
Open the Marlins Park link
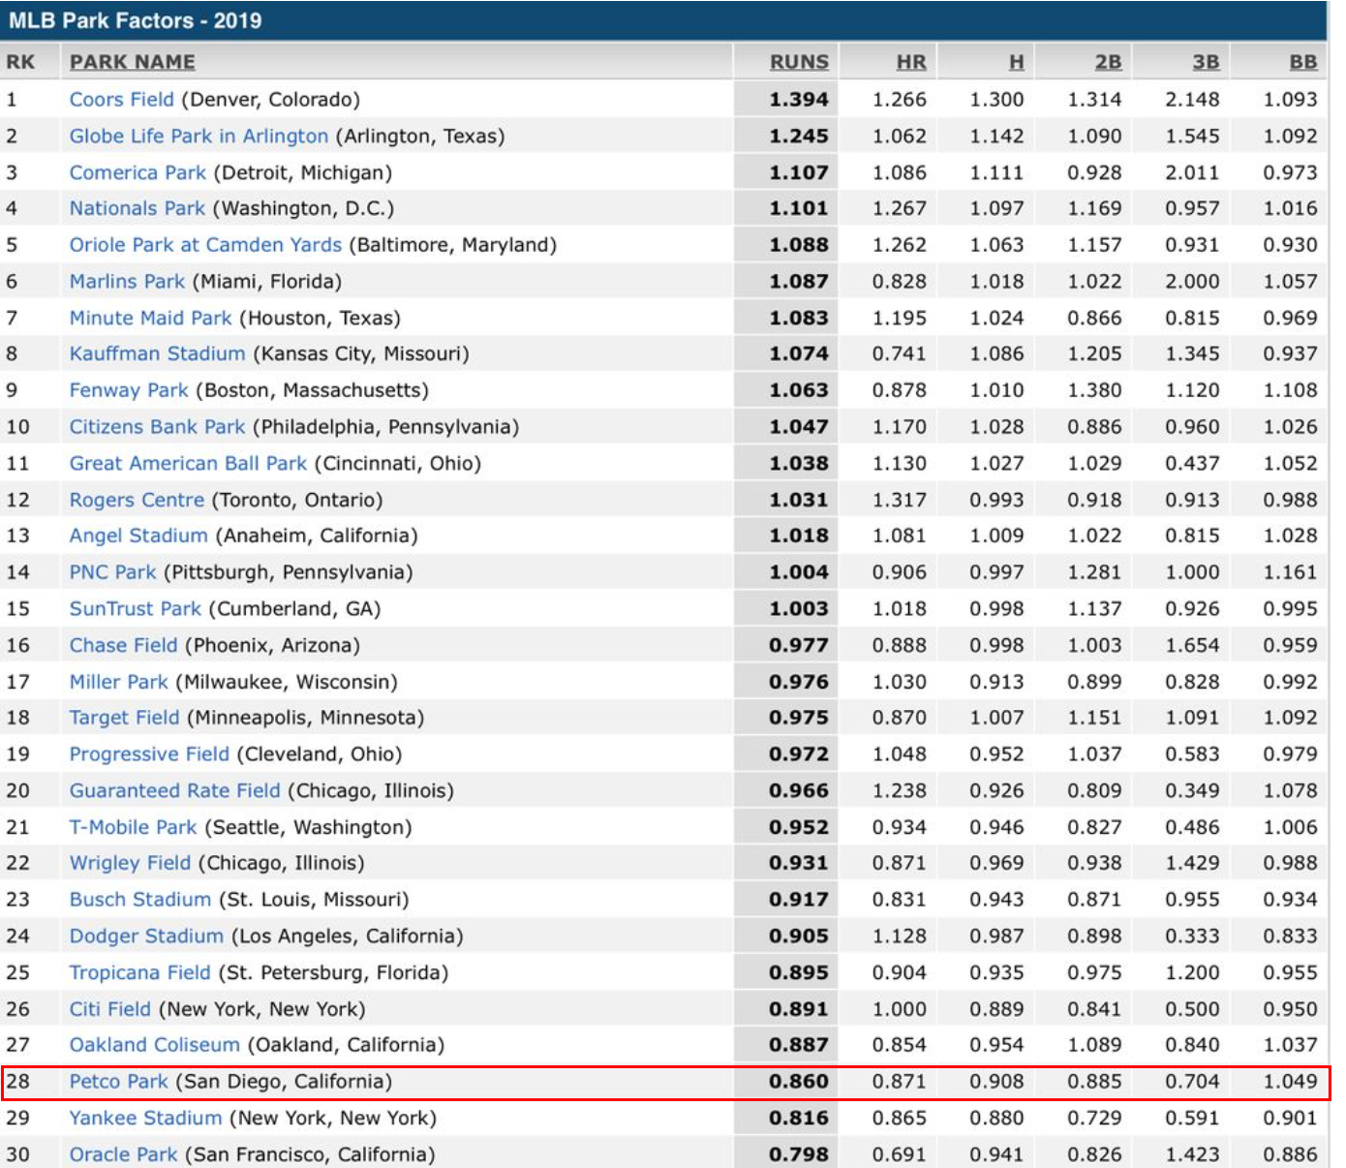pyautogui.click(x=127, y=282)
